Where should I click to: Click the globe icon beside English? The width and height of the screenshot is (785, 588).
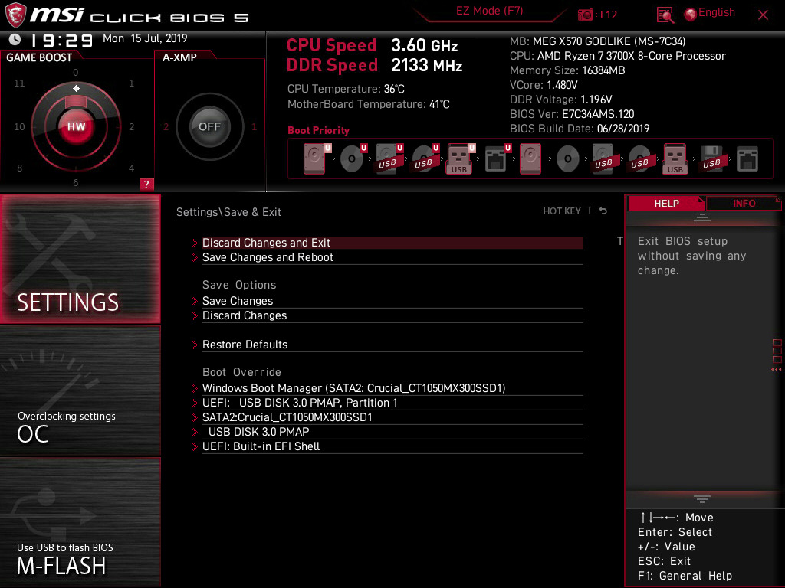(x=691, y=15)
